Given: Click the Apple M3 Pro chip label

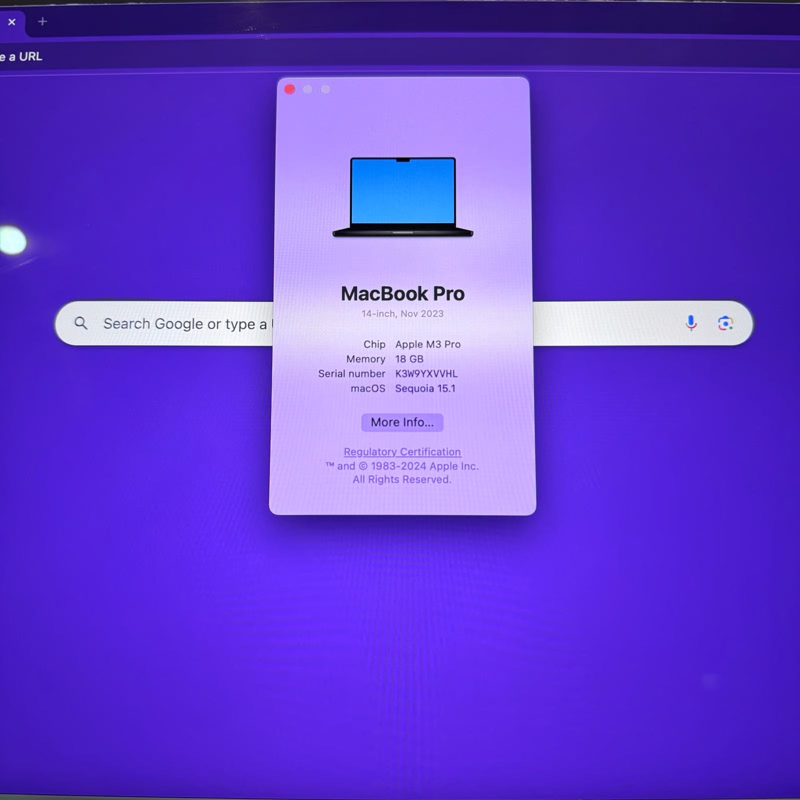Looking at the screenshot, I should (x=428, y=344).
